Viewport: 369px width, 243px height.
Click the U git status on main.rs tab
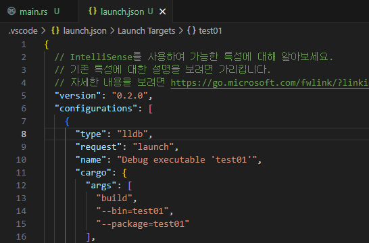point(57,11)
